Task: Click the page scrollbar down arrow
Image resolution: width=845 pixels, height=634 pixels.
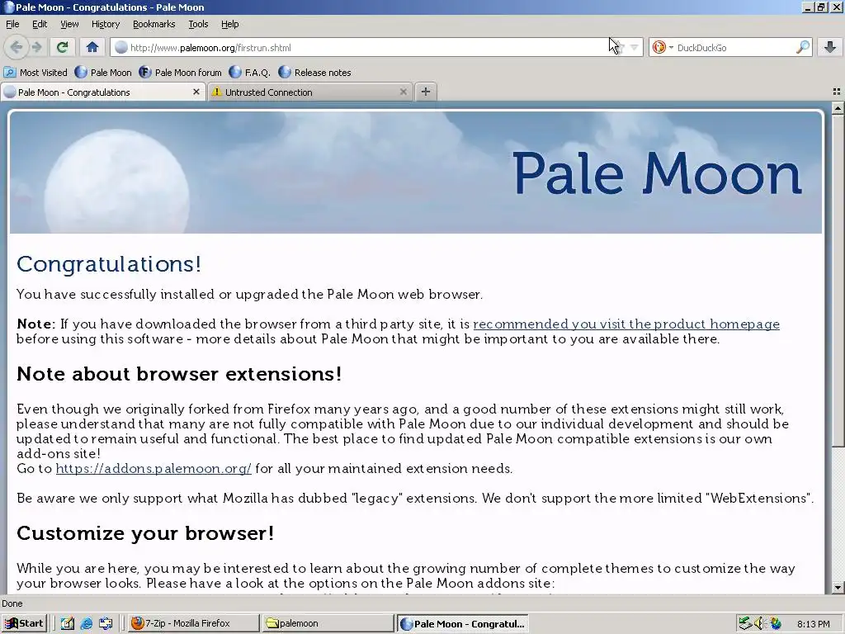Action: coord(838,587)
